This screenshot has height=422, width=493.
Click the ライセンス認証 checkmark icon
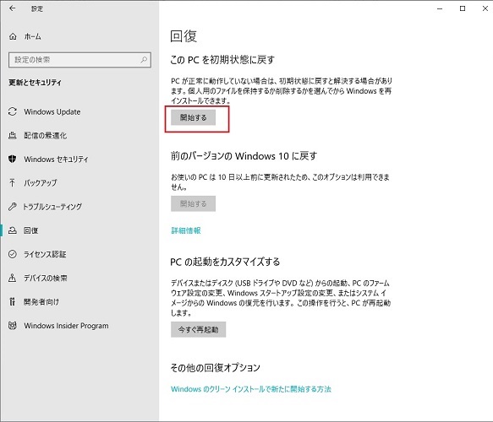(x=13, y=254)
